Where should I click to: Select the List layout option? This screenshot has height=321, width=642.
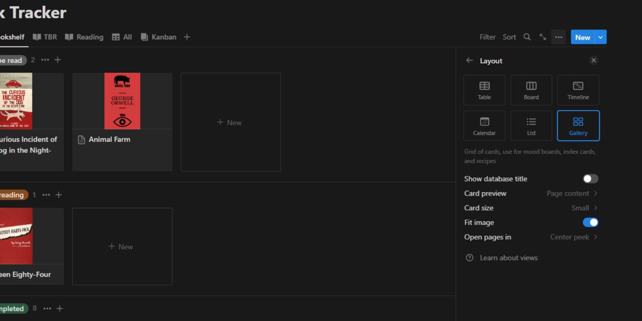[x=531, y=126]
